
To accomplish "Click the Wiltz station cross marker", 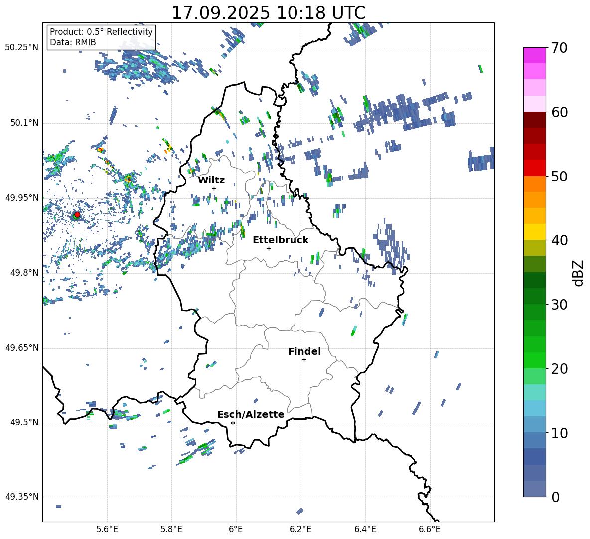I will [214, 188].
